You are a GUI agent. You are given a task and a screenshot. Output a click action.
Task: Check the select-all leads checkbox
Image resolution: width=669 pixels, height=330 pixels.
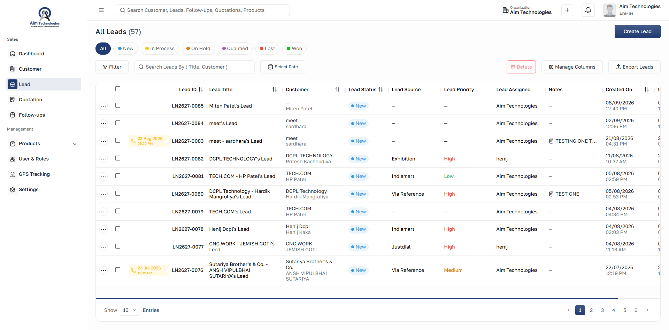118,89
